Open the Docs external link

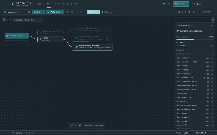(74, 4)
